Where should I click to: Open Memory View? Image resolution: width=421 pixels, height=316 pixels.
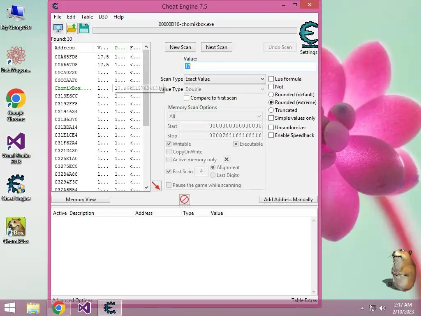click(x=81, y=200)
